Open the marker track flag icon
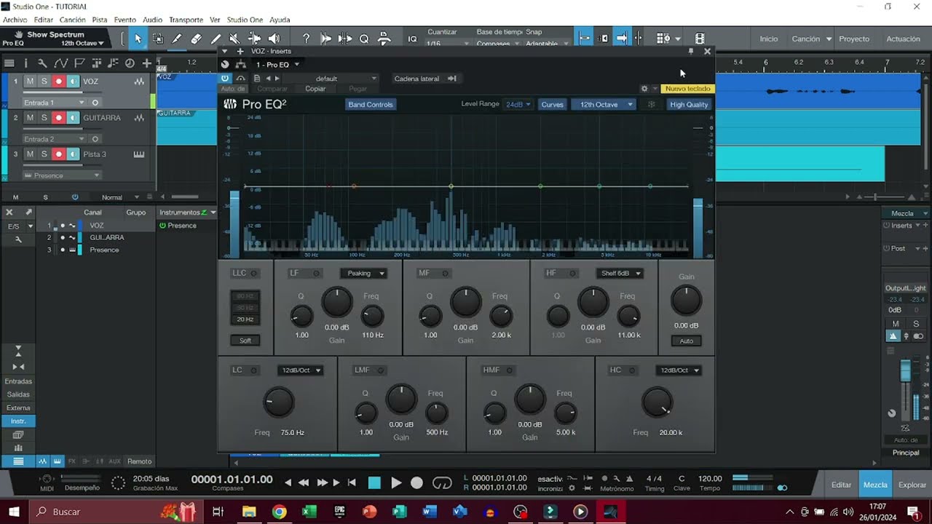Screen dimensions: 932x524 79,63
